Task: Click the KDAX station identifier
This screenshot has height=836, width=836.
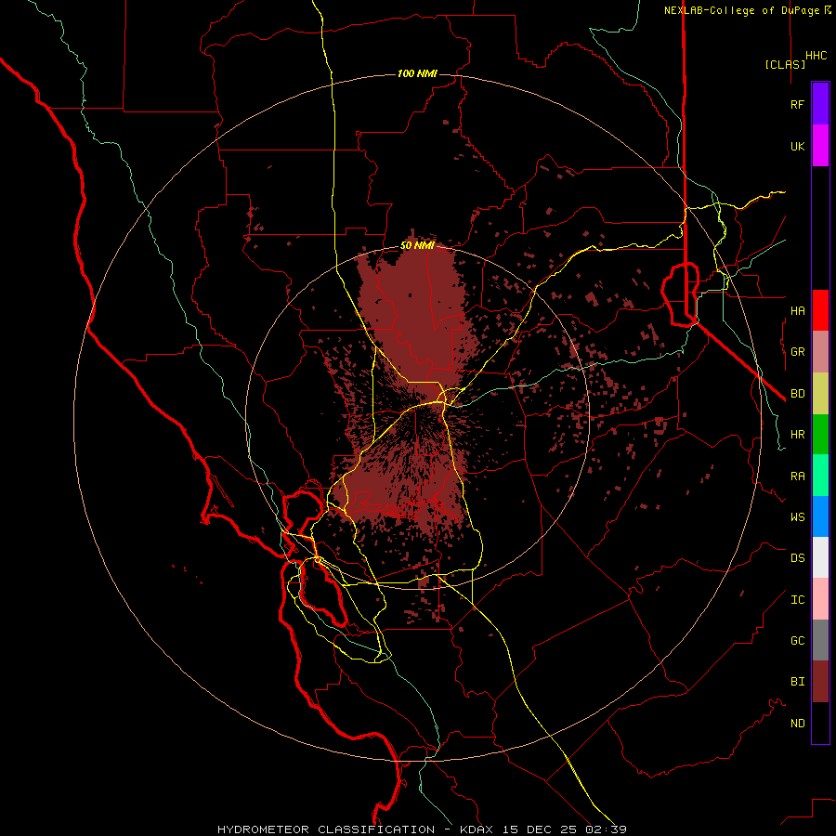Action: 477,829
